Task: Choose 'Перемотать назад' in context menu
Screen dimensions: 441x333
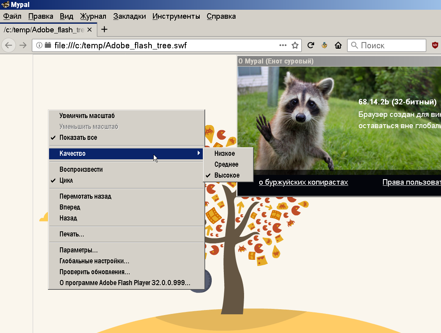Action: [126, 196]
